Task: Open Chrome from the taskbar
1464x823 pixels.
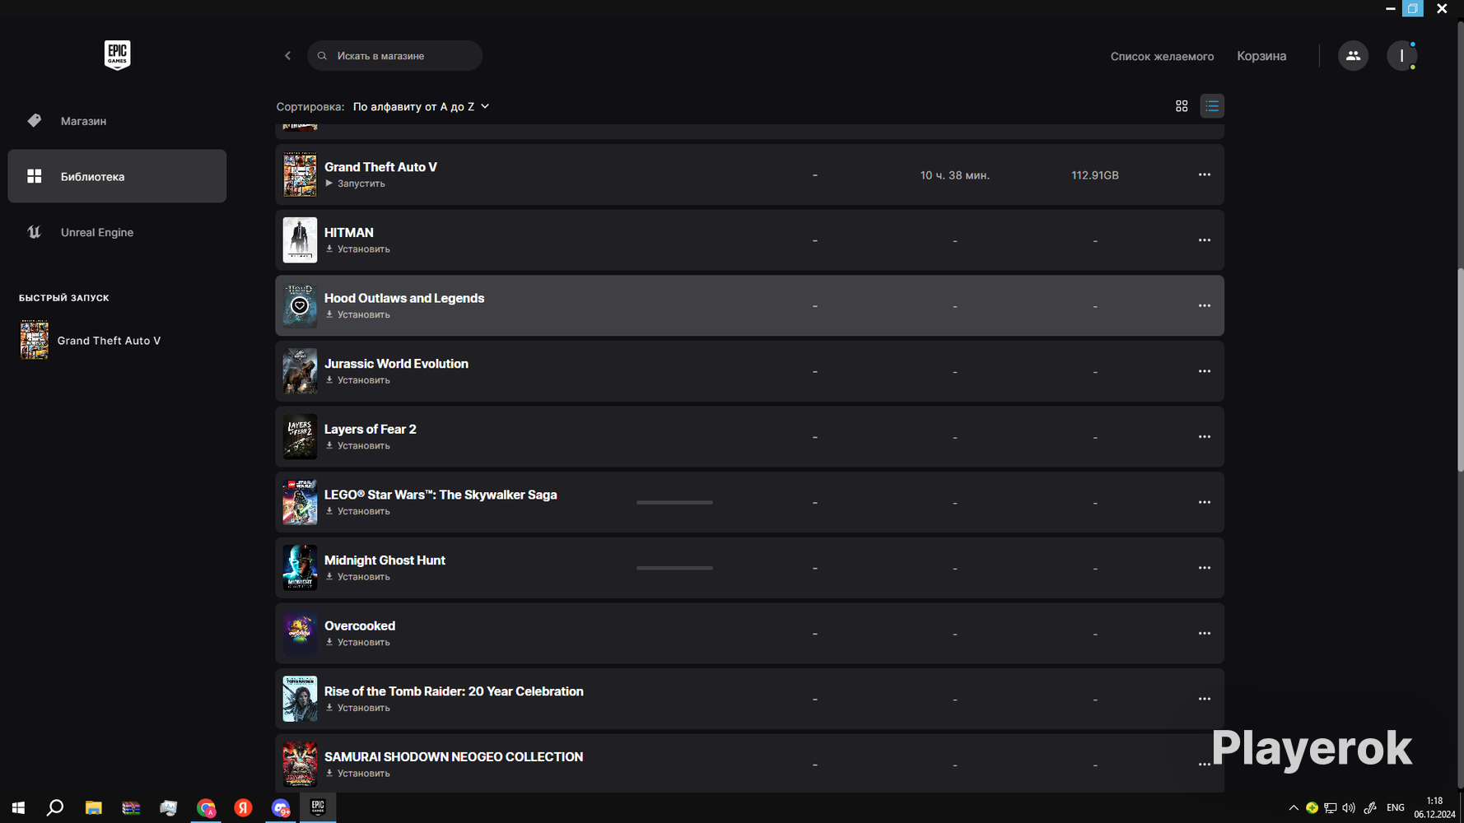Action: (x=206, y=807)
